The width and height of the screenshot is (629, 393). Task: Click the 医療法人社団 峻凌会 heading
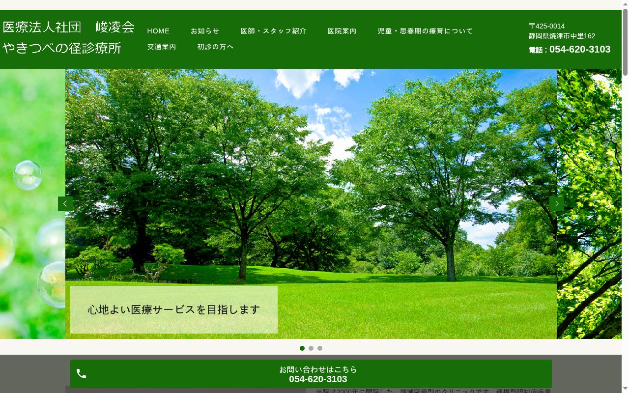click(69, 27)
